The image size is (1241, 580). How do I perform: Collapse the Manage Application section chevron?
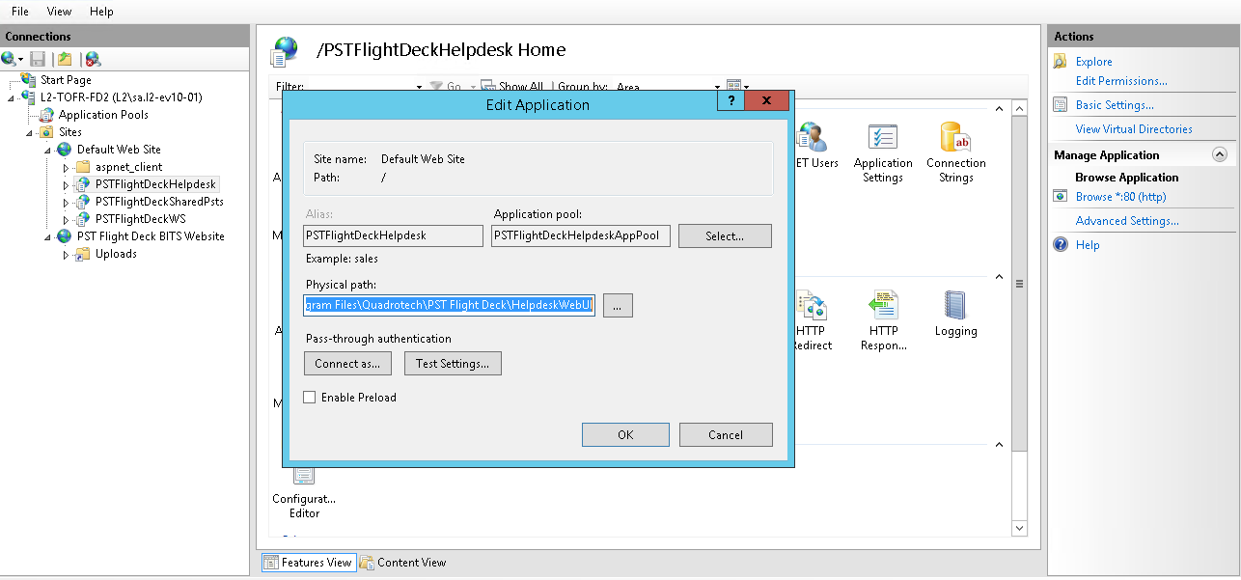pos(1219,154)
